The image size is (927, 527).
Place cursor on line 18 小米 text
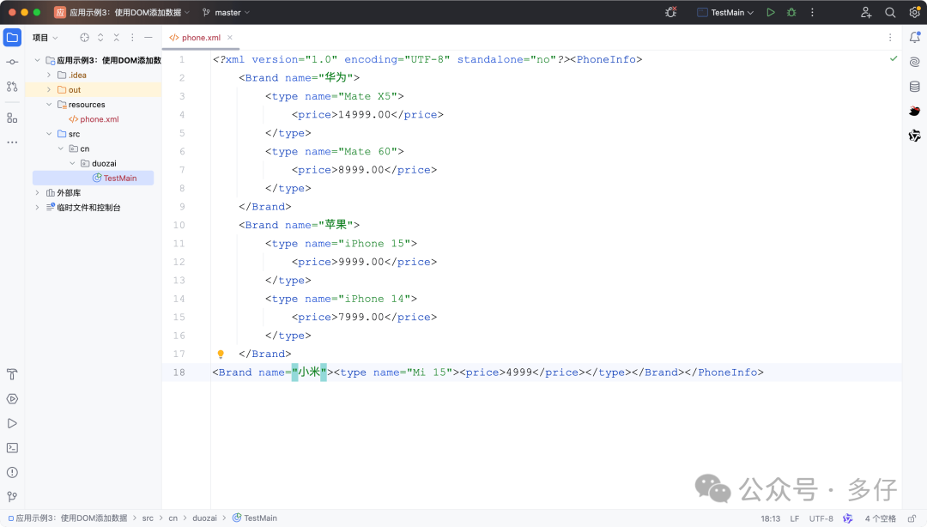pos(309,372)
